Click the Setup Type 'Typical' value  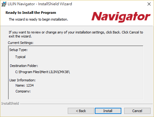[20, 57]
